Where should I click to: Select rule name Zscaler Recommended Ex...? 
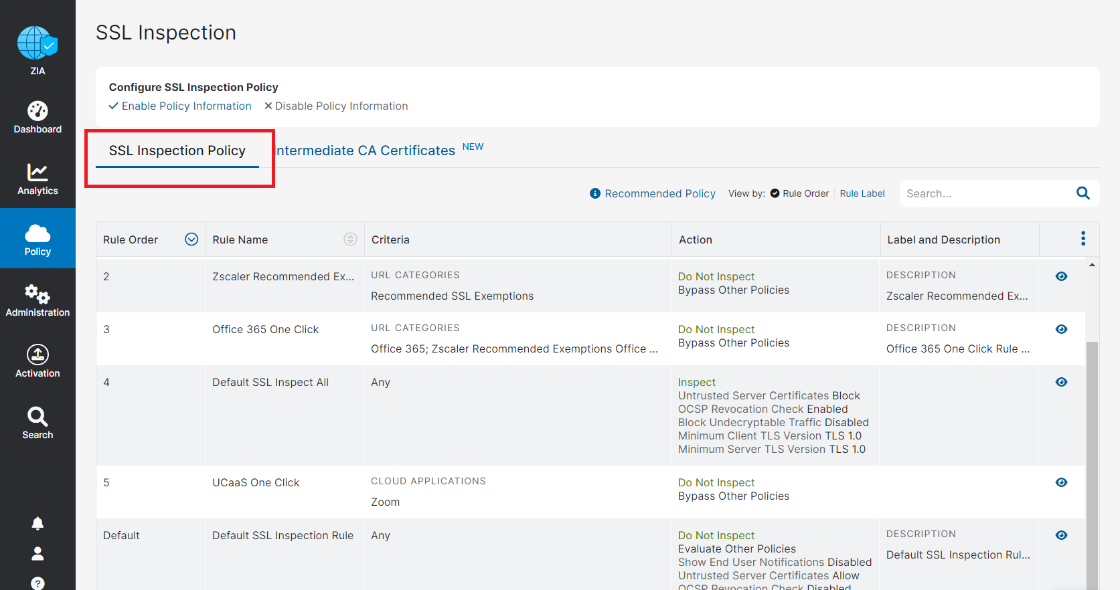pos(283,276)
